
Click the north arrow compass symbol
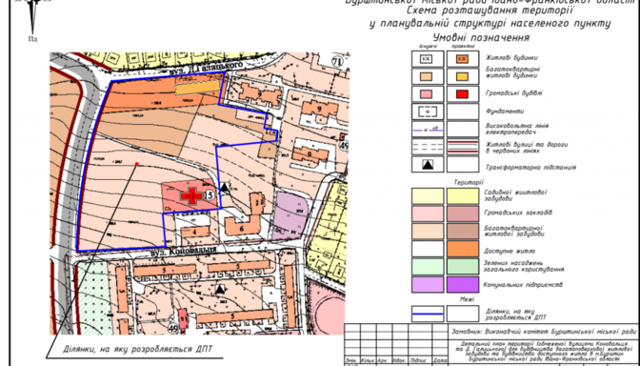click(33, 16)
